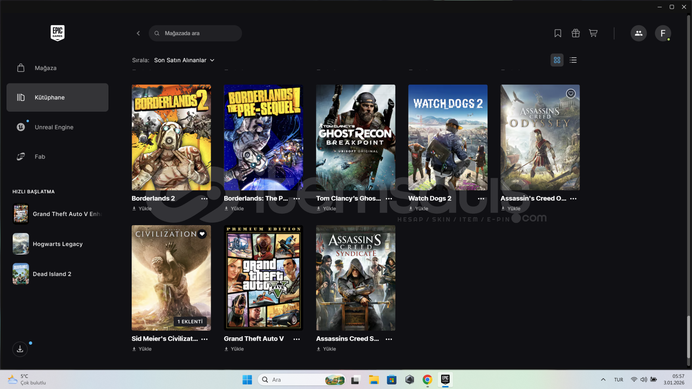Click the gift box icon
692x389 pixels.
point(575,33)
